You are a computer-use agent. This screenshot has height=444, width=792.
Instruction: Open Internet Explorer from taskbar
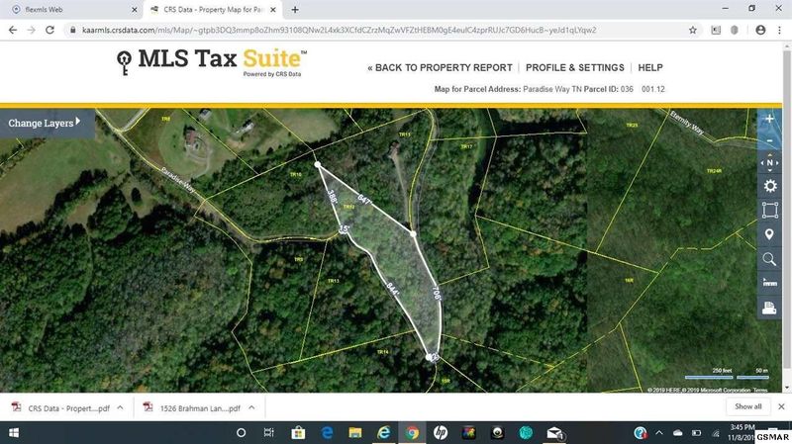tap(383, 433)
